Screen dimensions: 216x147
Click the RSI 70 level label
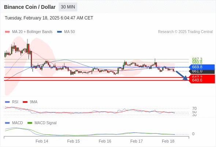(x=194, y=108)
